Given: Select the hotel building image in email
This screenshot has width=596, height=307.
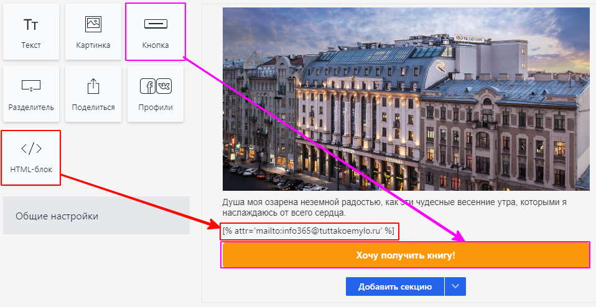Looking at the screenshot, I should pos(406,99).
